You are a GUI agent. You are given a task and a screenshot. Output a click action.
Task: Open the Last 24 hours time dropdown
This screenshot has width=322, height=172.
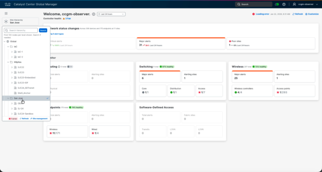[111, 14]
